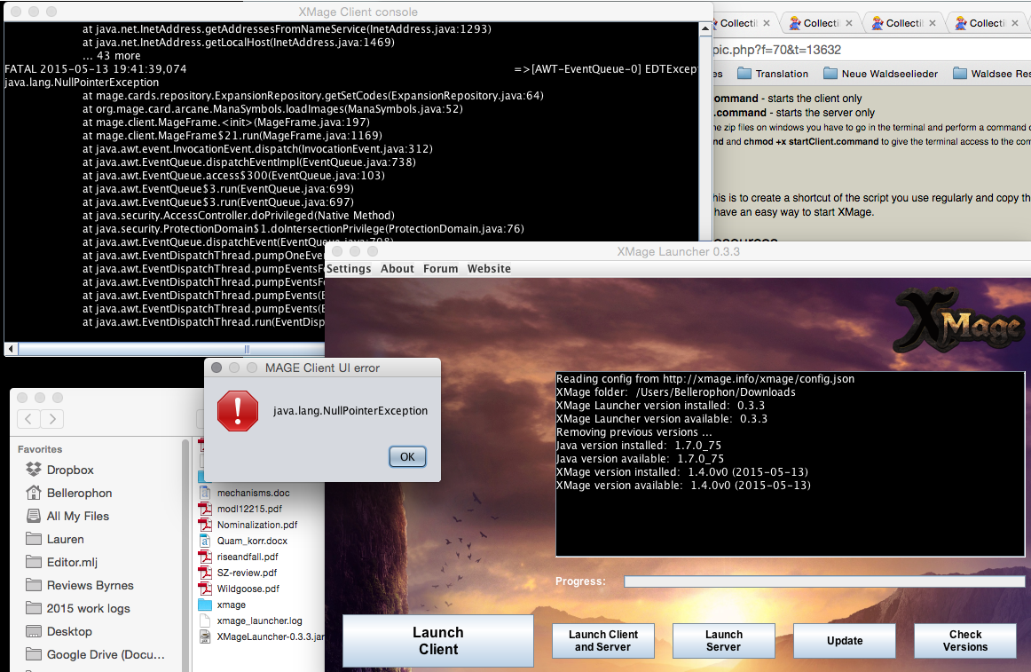Open Editor.mlj folder in Finder sidebar
1031x672 pixels.
point(62,562)
